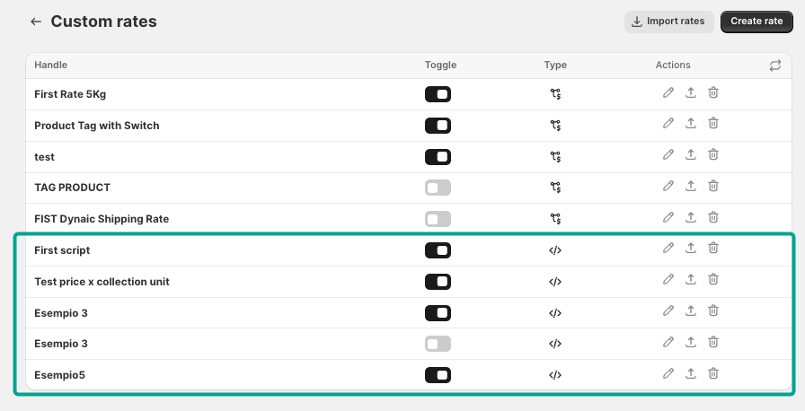Screen dimensions: 805x411
Task: Turn on FIST Dynaic Shipping Rate toggle
Action: [x=438, y=219]
